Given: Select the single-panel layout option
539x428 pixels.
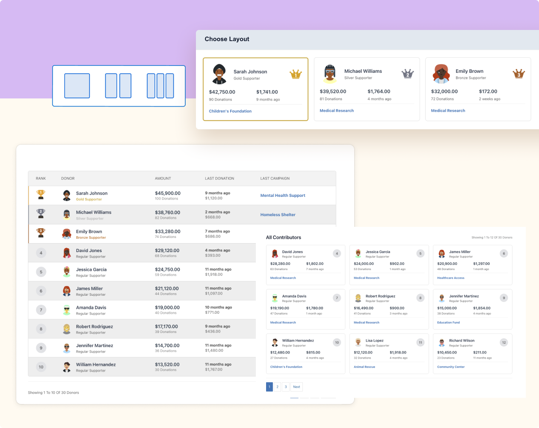Looking at the screenshot, I should pyautogui.click(x=77, y=86).
